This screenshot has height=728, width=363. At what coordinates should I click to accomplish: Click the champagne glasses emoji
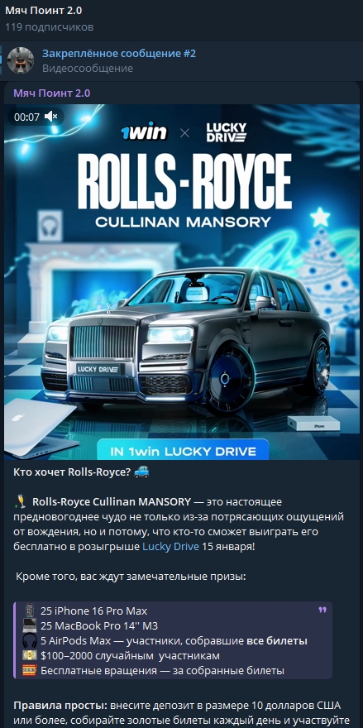pyautogui.click(x=21, y=501)
